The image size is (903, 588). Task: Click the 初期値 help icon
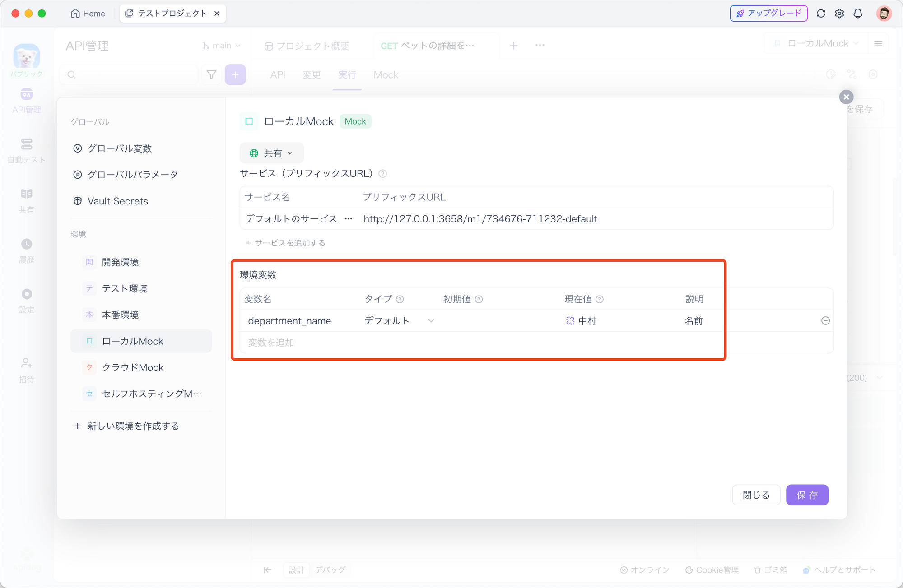pos(479,299)
